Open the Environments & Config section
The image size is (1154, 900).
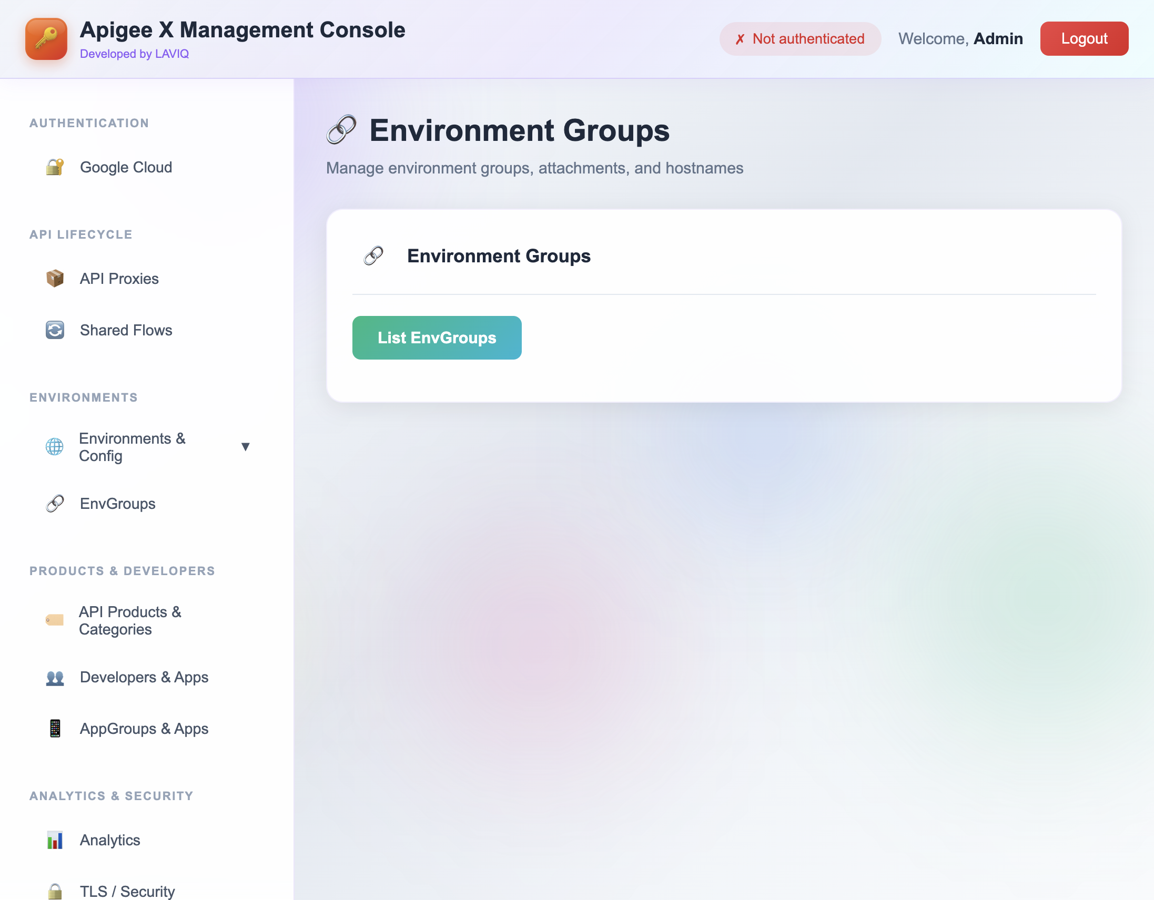click(x=132, y=447)
